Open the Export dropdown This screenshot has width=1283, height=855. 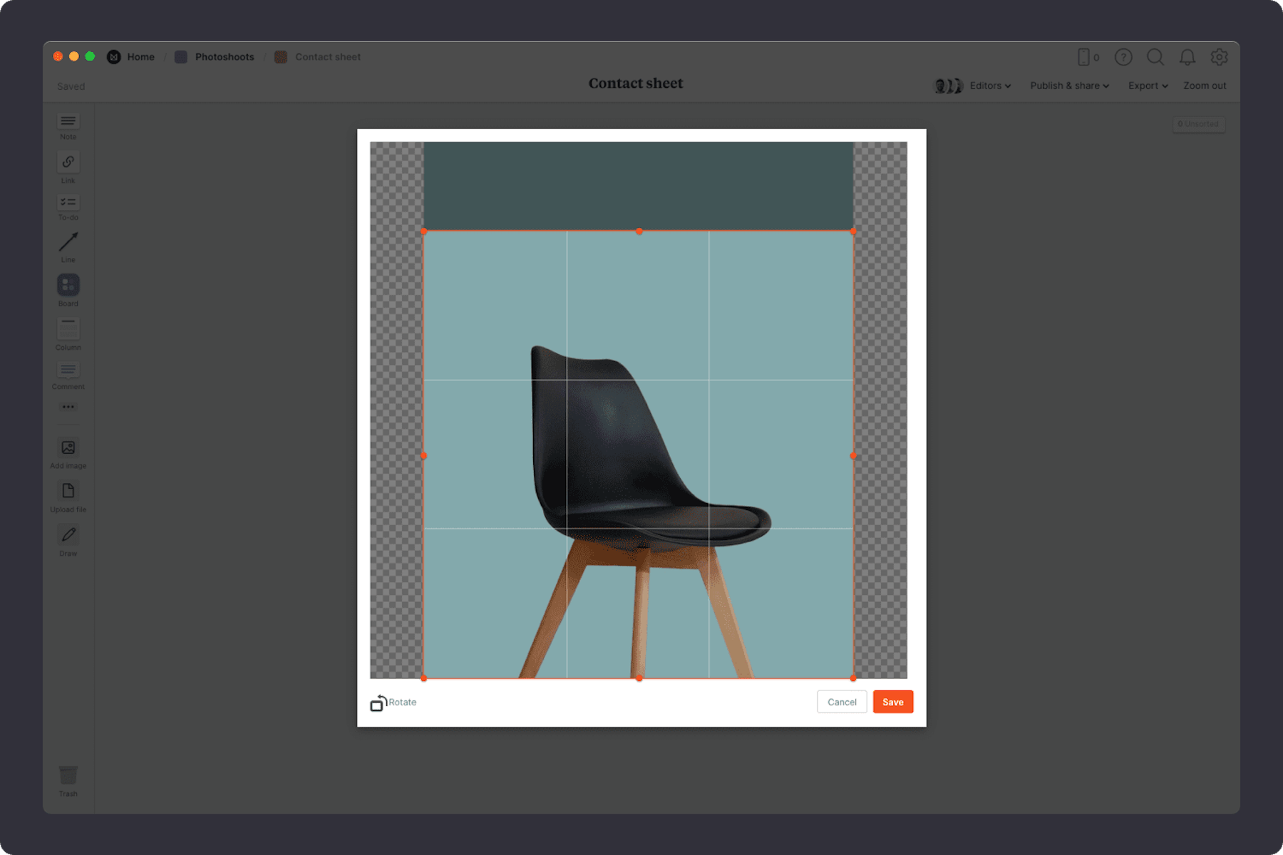pos(1146,85)
